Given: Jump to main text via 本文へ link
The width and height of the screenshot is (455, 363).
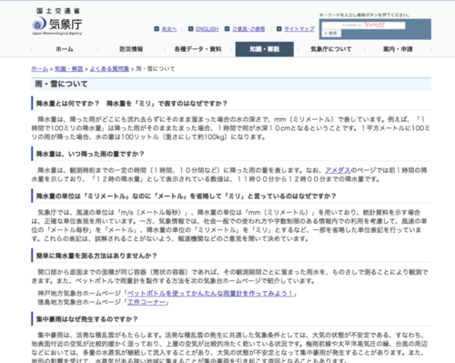Looking at the screenshot, I should click(169, 29).
